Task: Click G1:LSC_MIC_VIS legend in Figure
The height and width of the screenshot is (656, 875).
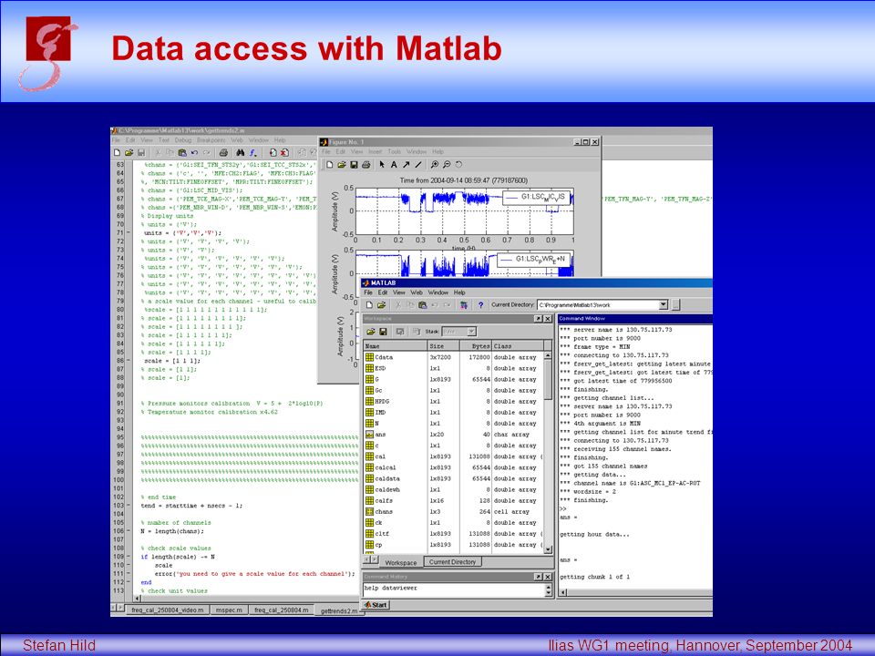Action: click(x=536, y=197)
